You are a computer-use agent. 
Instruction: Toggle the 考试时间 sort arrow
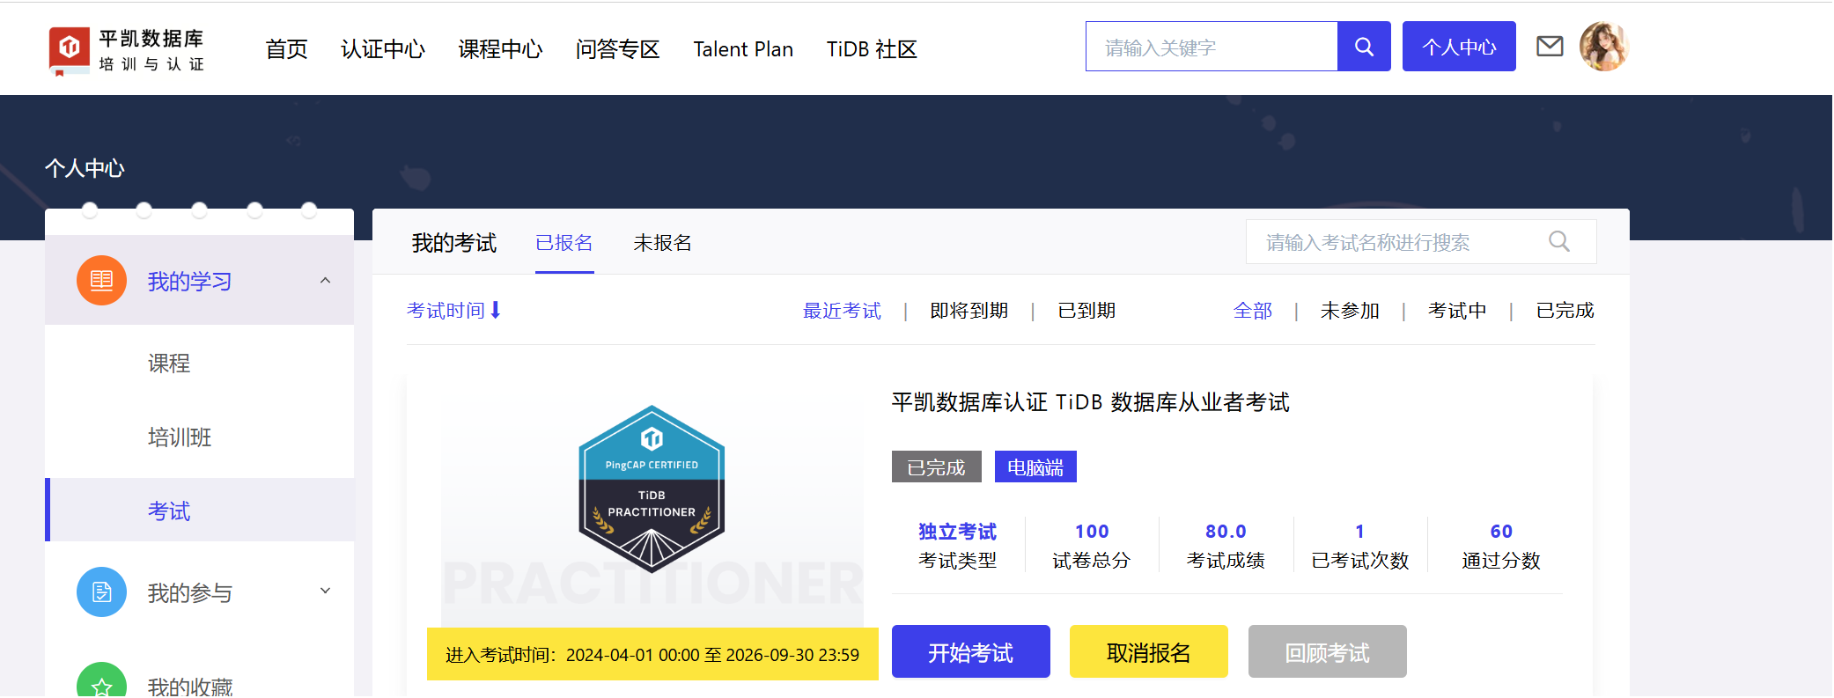pyautogui.click(x=496, y=310)
